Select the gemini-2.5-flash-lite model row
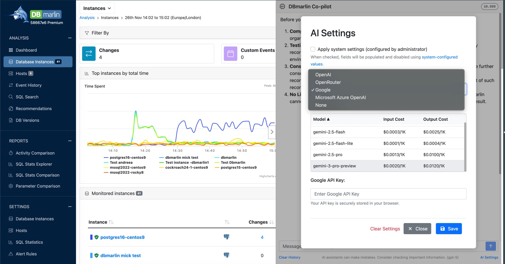The height and width of the screenshot is (264, 505). click(x=387, y=143)
